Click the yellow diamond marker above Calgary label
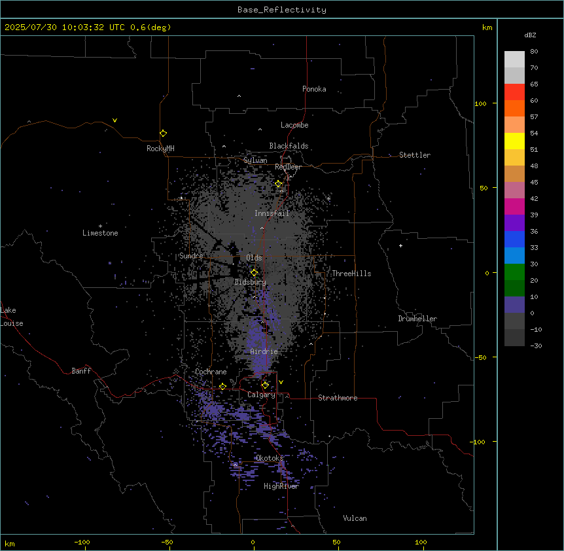The image size is (564, 551). click(265, 385)
